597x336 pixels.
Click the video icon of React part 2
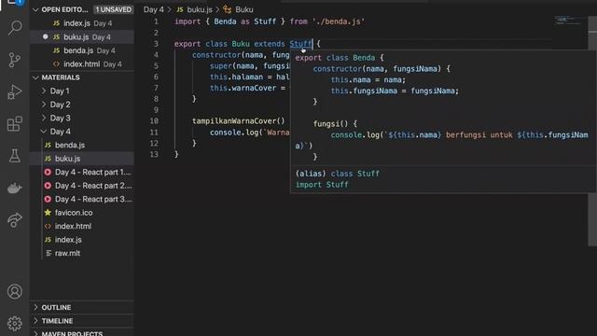(48, 186)
